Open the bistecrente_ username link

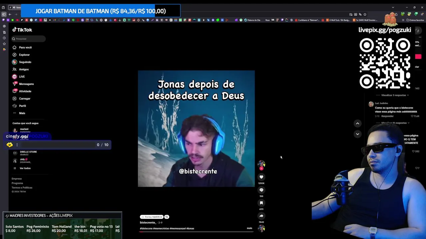tap(148, 222)
